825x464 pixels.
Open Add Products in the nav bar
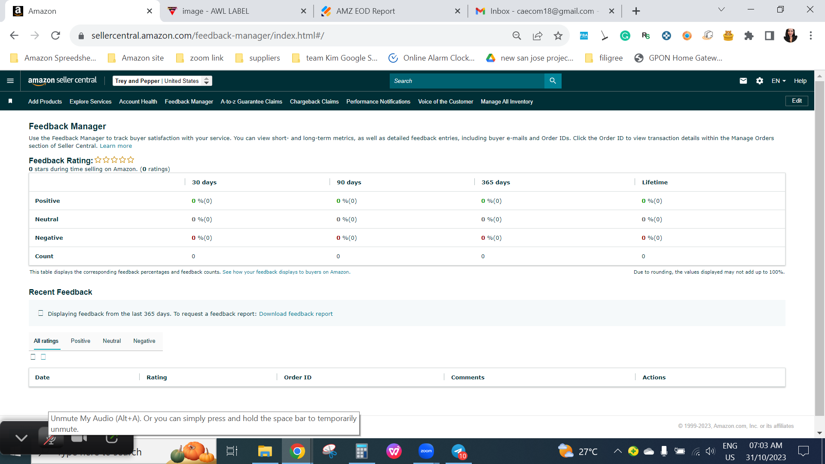[45, 101]
